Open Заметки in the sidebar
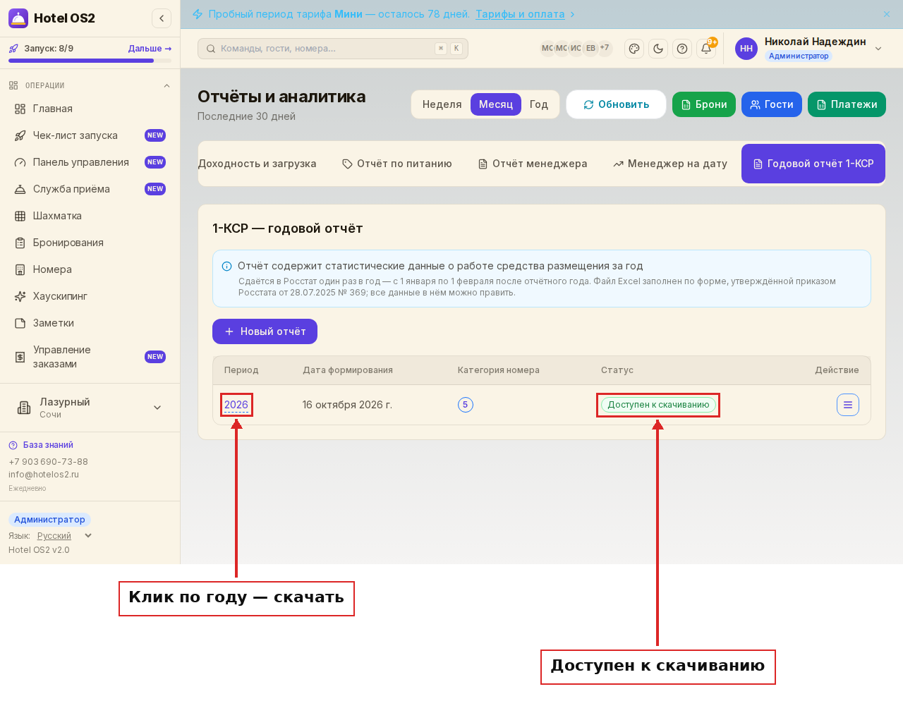 (90, 323)
